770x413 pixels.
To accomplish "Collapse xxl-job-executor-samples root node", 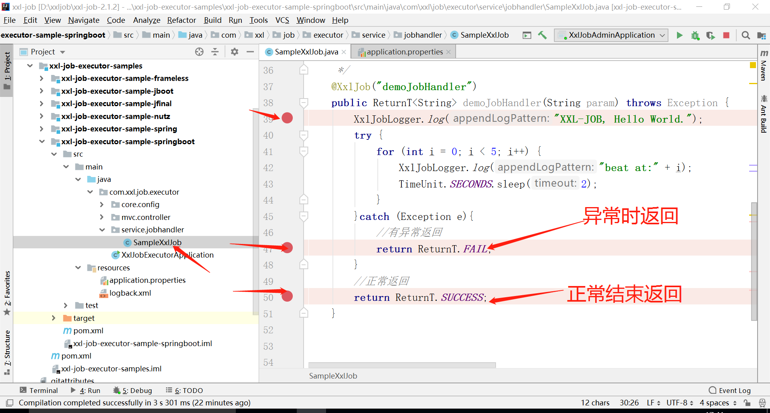I will coord(30,66).
